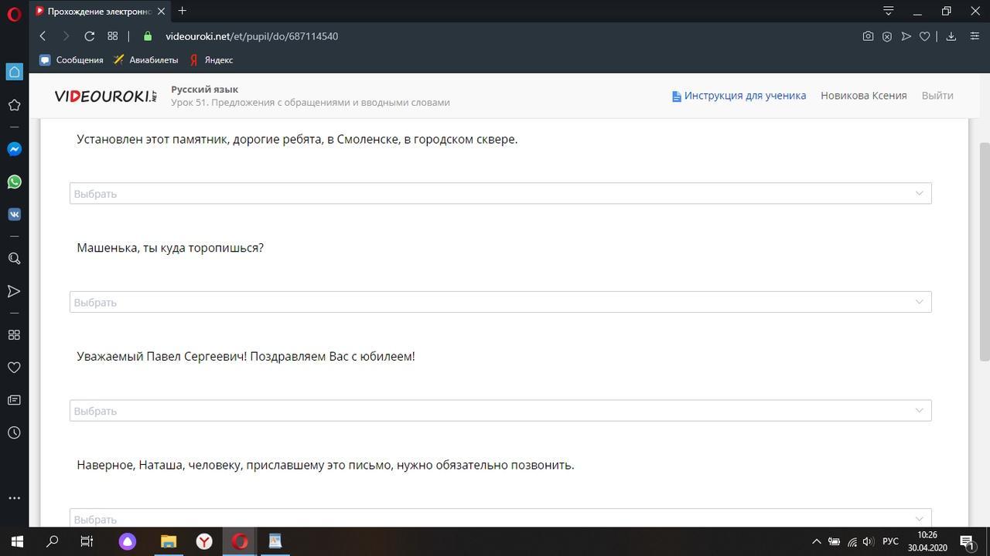
Task: Open Yandex Browser from taskbar
Action: pos(204,541)
